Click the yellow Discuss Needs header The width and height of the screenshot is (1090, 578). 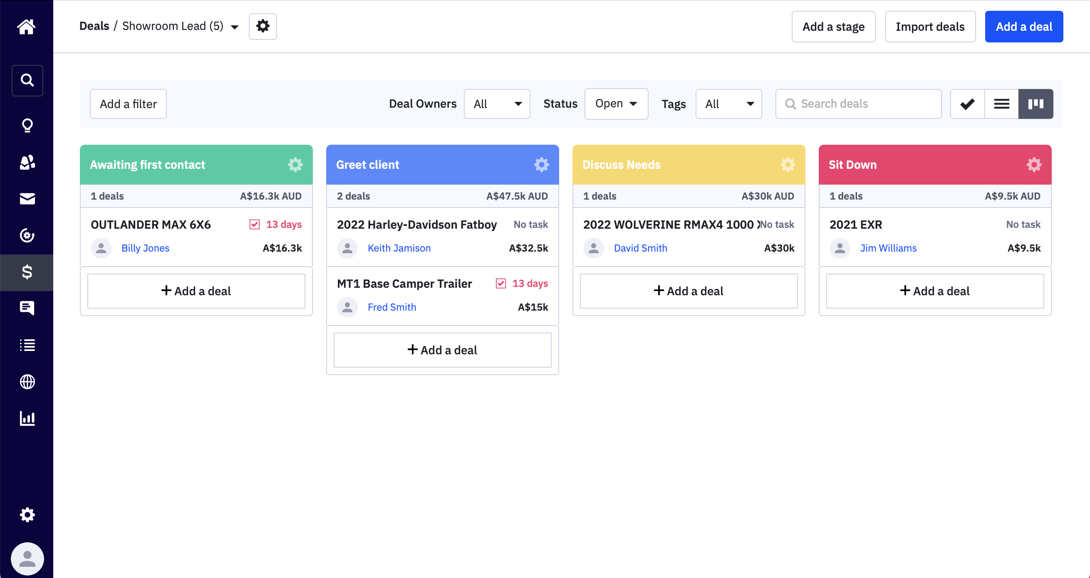(x=689, y=165)
